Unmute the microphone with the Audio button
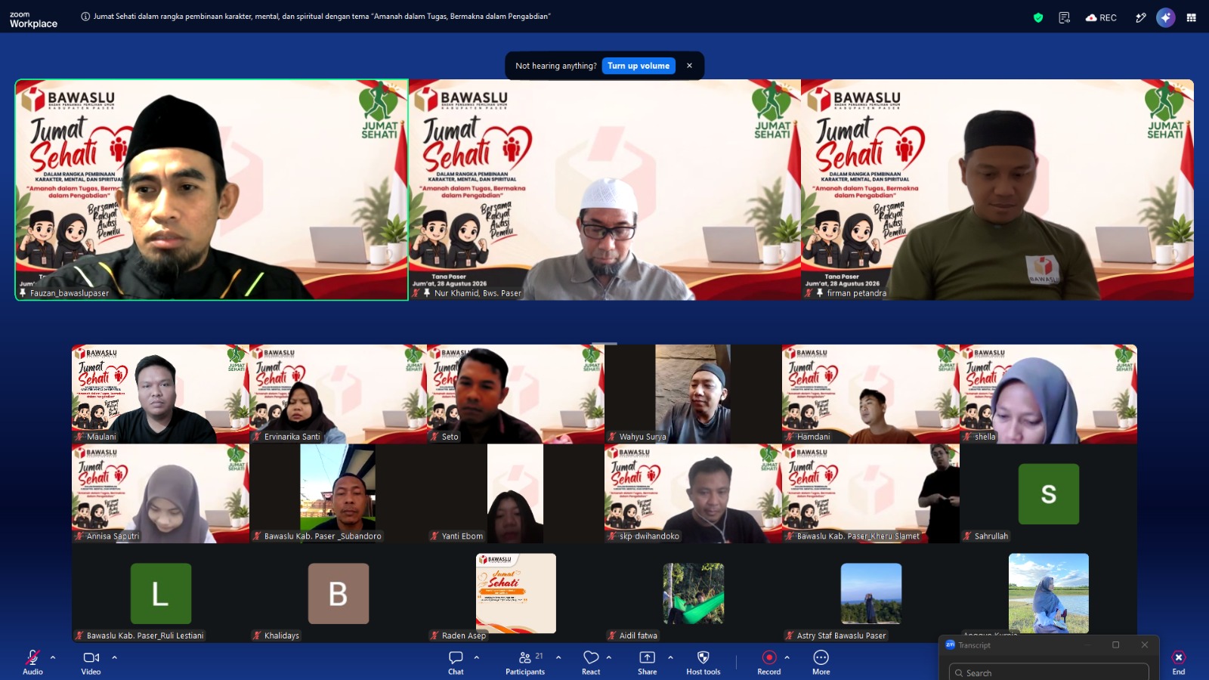This screenshot has width=1209, height=680. [x=32, y=661]
